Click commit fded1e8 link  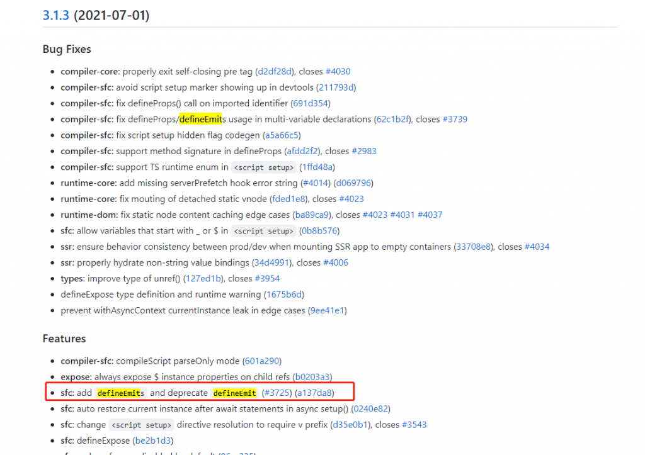point(289,199)
